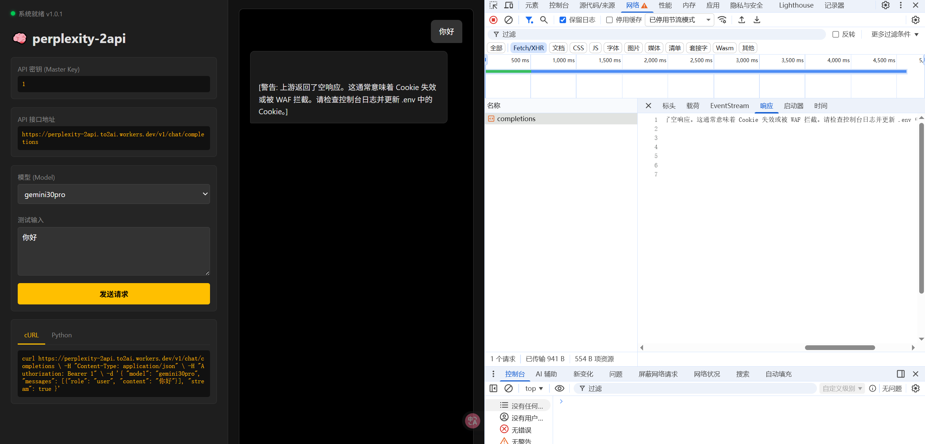Create live expression via eye icon
This screenshot has height=444, width=925.
(559, 388)
